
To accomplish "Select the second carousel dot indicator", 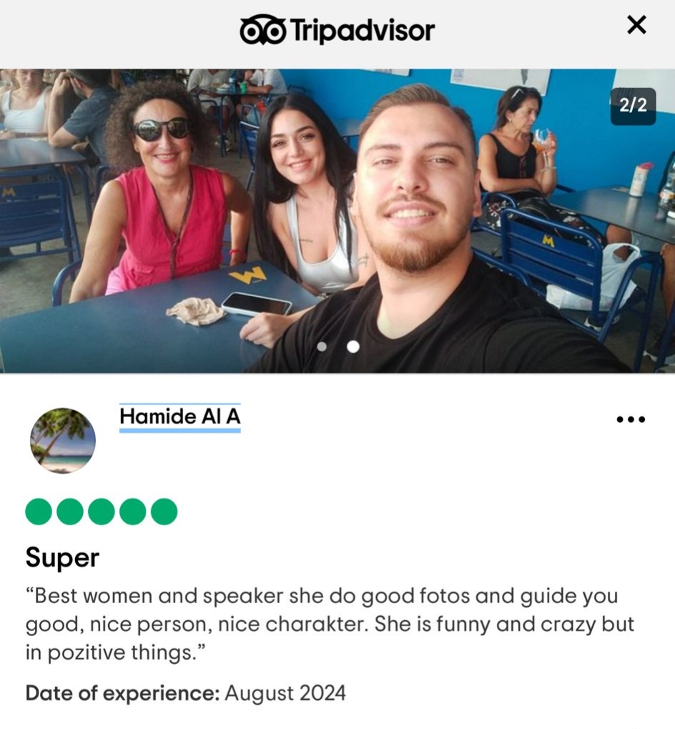I will click(353, 346).
